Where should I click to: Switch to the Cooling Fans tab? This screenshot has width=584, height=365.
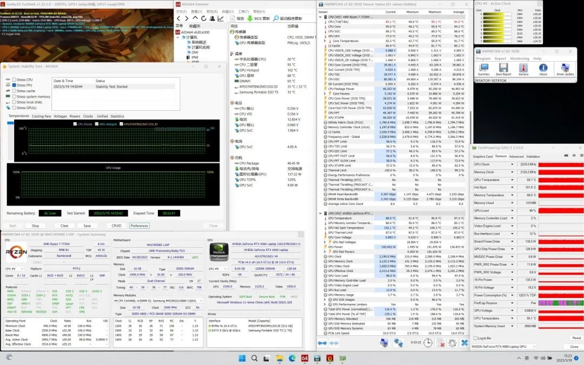click(41, 116)
